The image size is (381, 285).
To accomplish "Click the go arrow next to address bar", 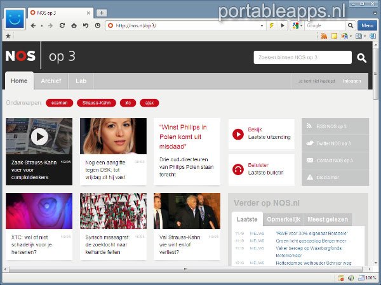I will (x=283, y=25).
